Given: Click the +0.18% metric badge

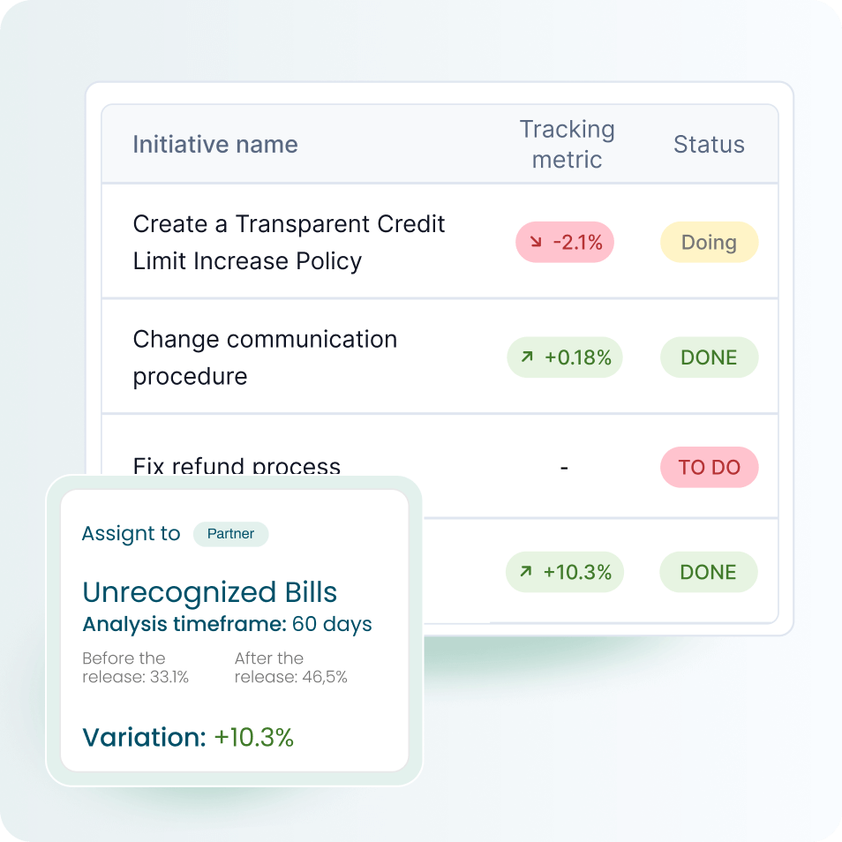Looking at the screenshot, I should point(565,357).
